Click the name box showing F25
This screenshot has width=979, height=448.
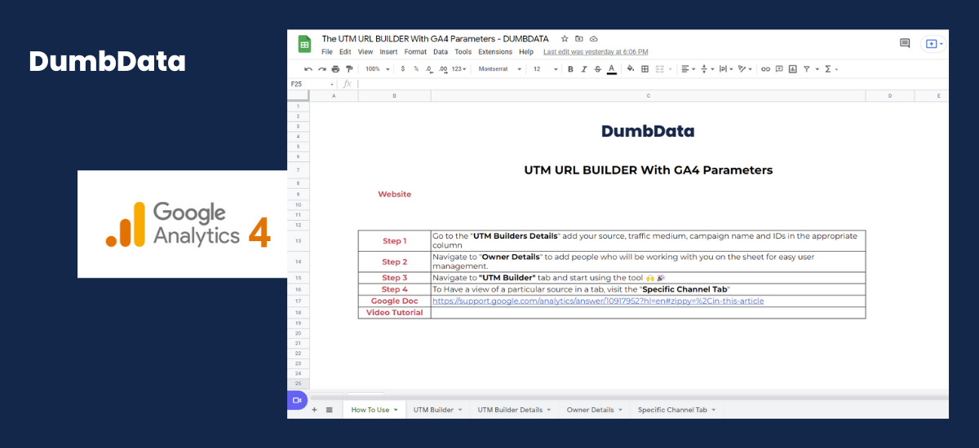point(312,84)
